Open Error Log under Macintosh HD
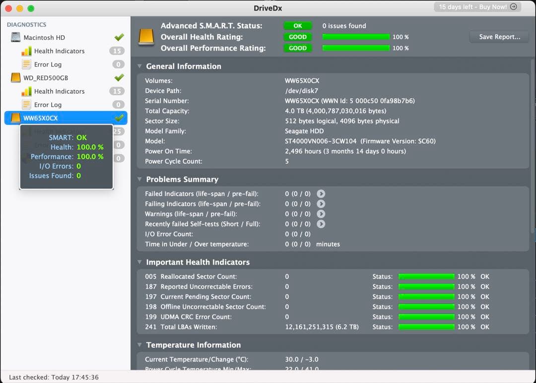The image size is (536, 383). tap(48, 64)
